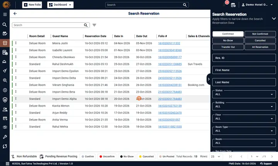Sort by the Guest Name column header

point(60,36)
